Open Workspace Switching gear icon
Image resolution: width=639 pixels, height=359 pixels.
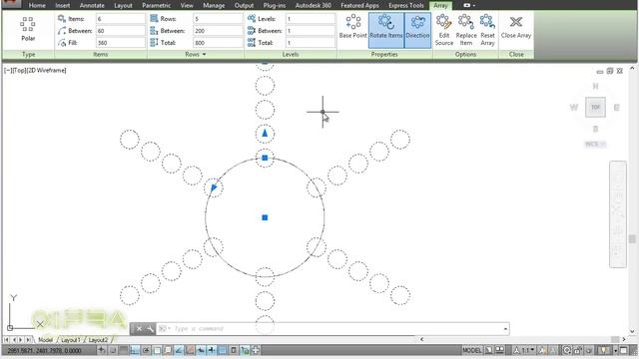pyautogui.click(x=567, y=350)
